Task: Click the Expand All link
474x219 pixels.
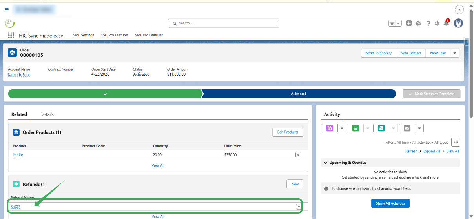Action: [432, 151]
